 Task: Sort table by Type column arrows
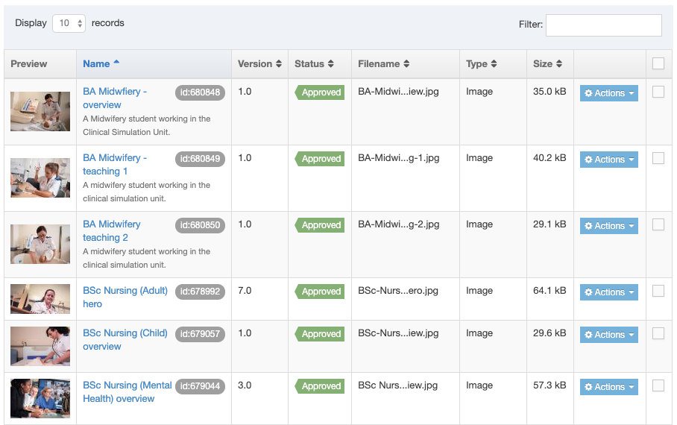click(x=494, y=64)
